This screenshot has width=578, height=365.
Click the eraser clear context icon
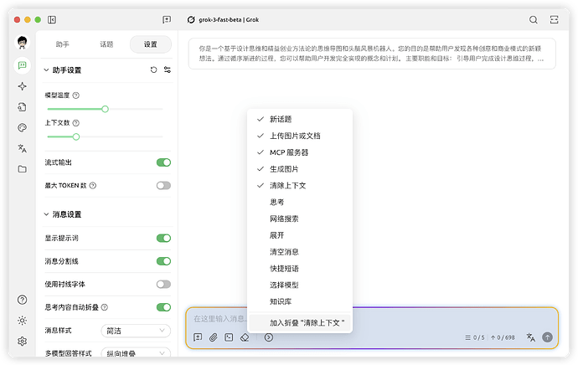point(245,337)
